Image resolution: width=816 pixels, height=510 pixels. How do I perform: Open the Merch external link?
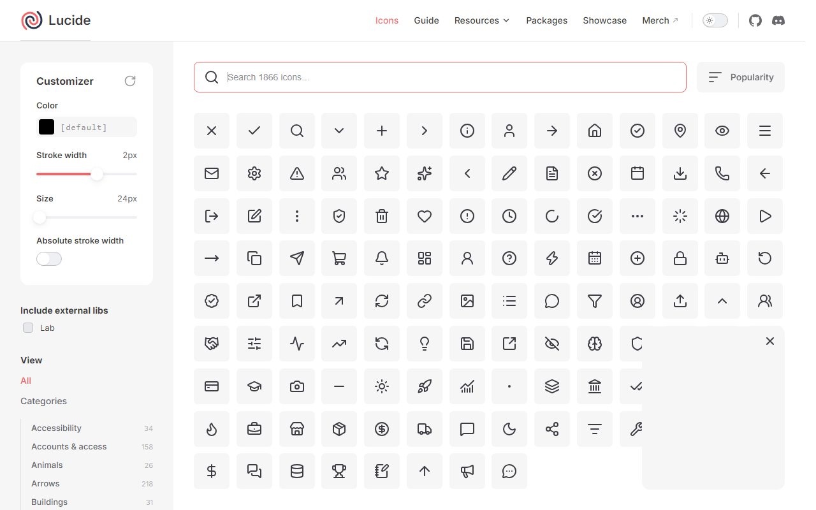click(x=660, y=20)
